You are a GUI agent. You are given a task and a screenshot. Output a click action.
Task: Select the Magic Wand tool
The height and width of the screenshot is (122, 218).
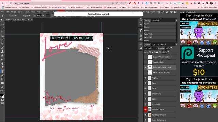[2, 32]
